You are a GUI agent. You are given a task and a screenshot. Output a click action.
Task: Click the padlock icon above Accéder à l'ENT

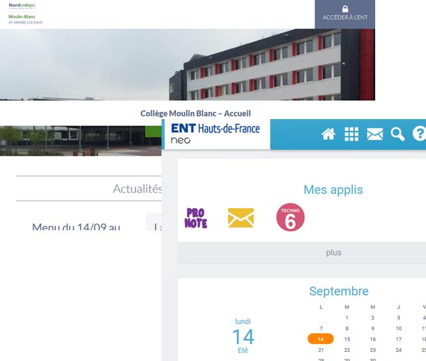pyautogui.click(x=345, y=9)
